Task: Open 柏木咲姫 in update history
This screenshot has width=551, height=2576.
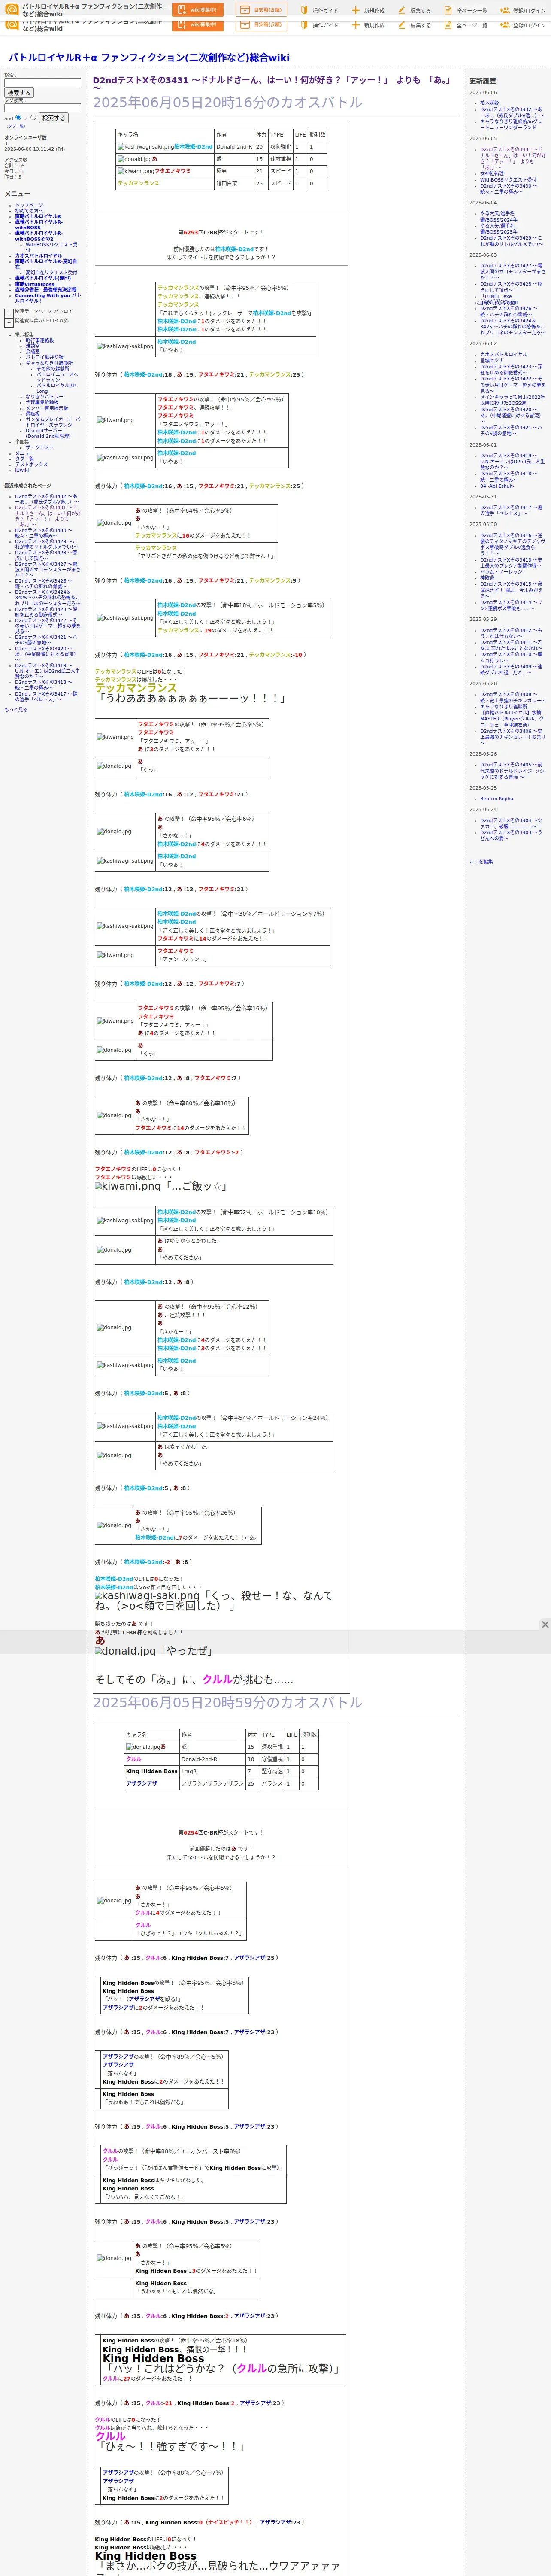Action: click(x=490, y=103)
